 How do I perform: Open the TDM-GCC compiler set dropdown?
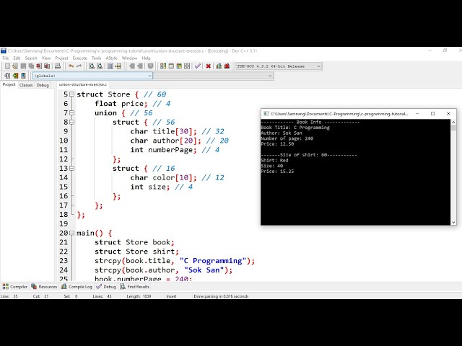click(279, 66)
